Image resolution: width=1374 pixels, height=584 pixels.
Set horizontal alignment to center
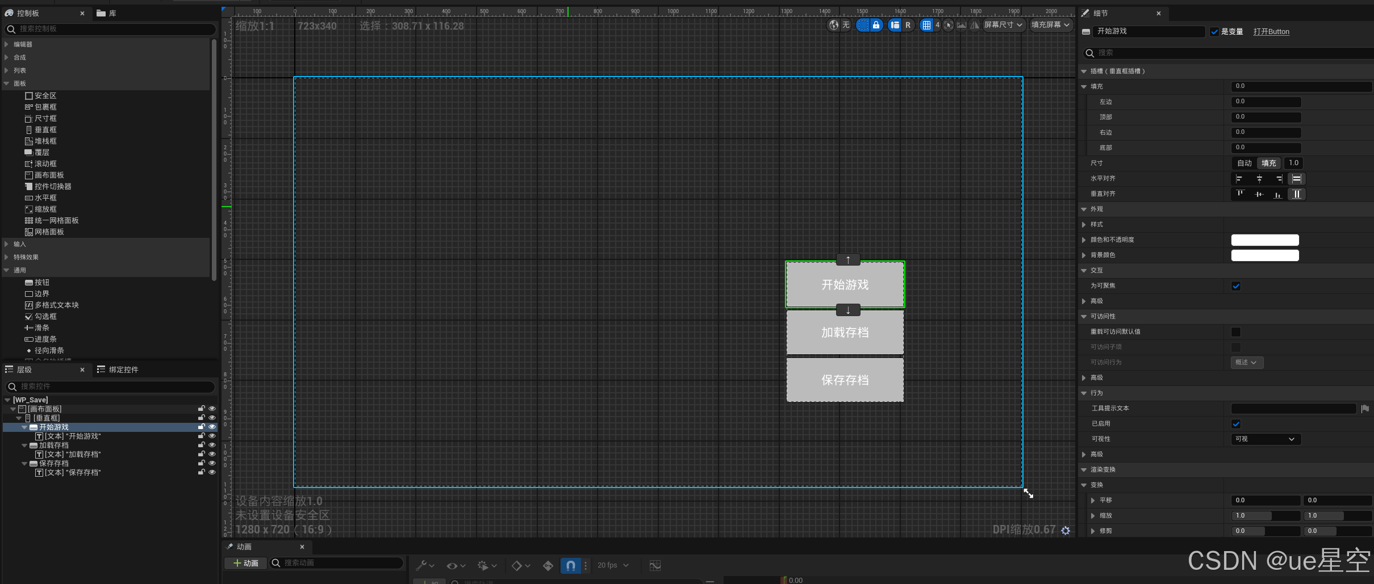1259,179
